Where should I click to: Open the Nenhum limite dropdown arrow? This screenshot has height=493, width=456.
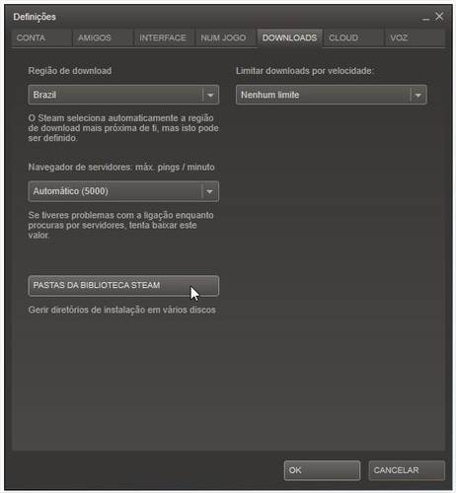click(418, 95)
